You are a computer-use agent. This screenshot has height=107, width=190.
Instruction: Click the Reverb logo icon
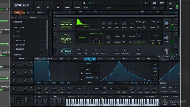point(66,39)
